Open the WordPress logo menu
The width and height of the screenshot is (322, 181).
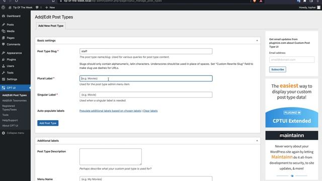coord(3,8)
